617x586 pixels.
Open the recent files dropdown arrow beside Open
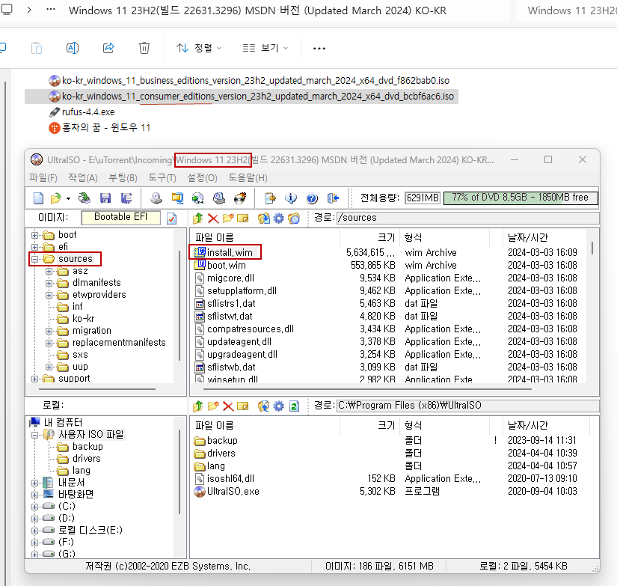pos(69,198)
